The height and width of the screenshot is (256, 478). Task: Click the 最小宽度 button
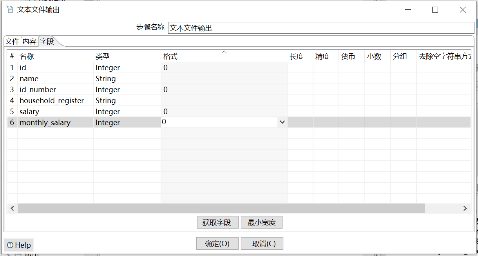click(x=261, y=222)
